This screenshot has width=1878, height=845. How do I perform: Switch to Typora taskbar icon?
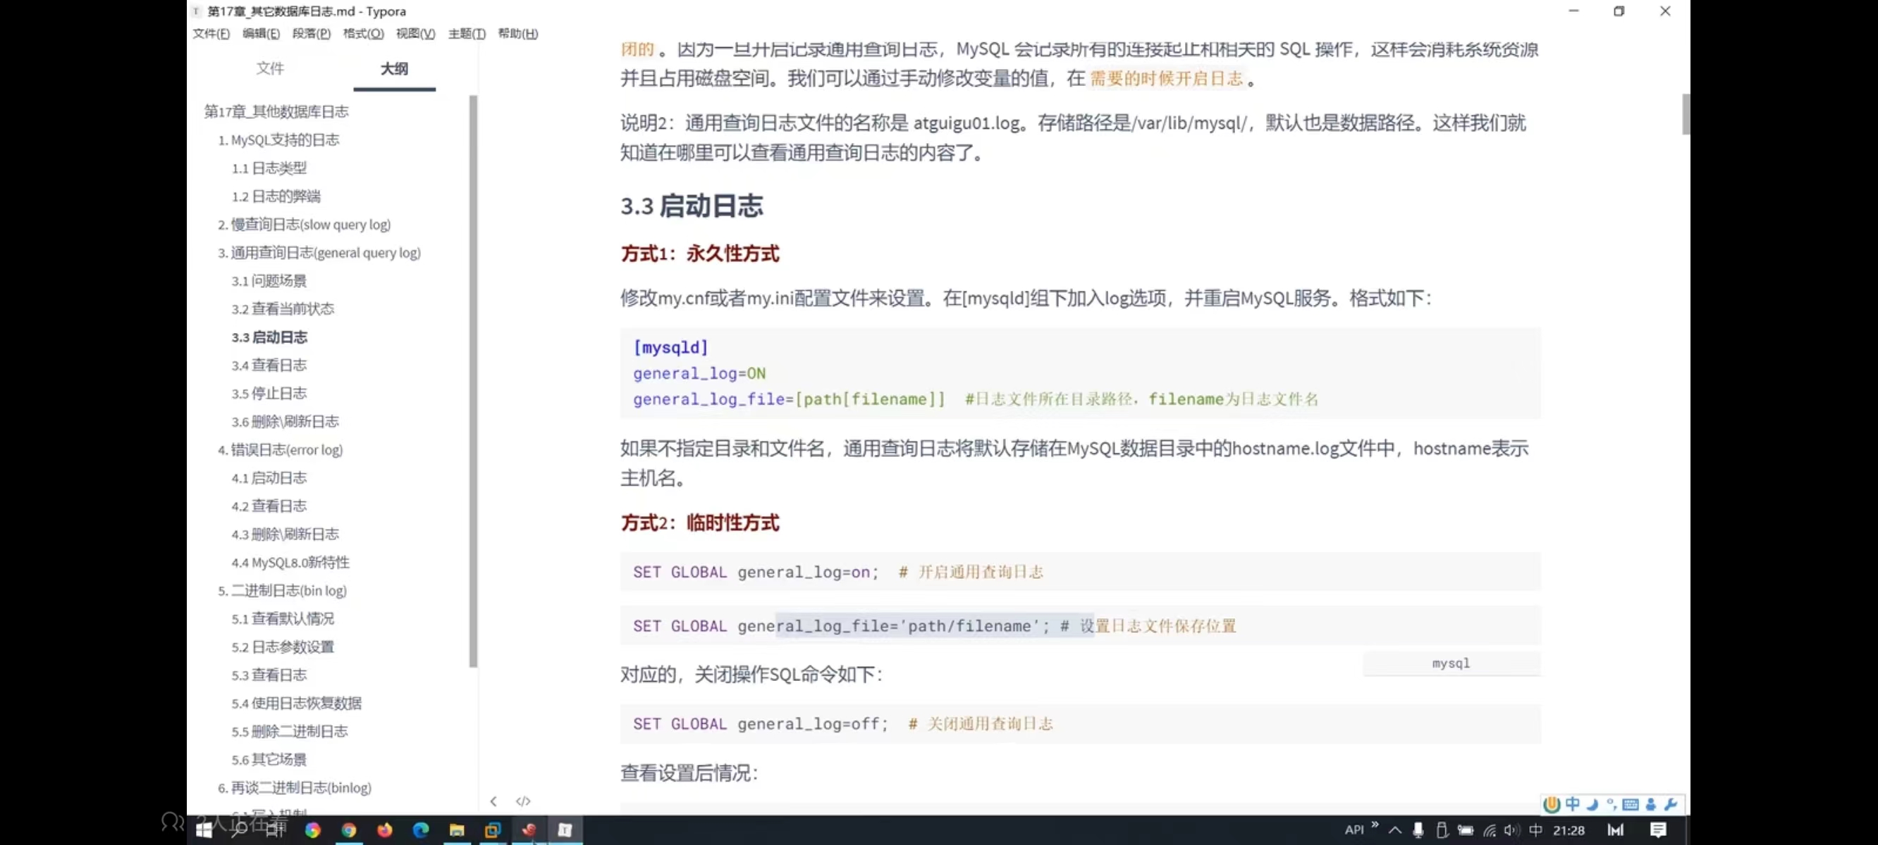(x=565, y=830)
